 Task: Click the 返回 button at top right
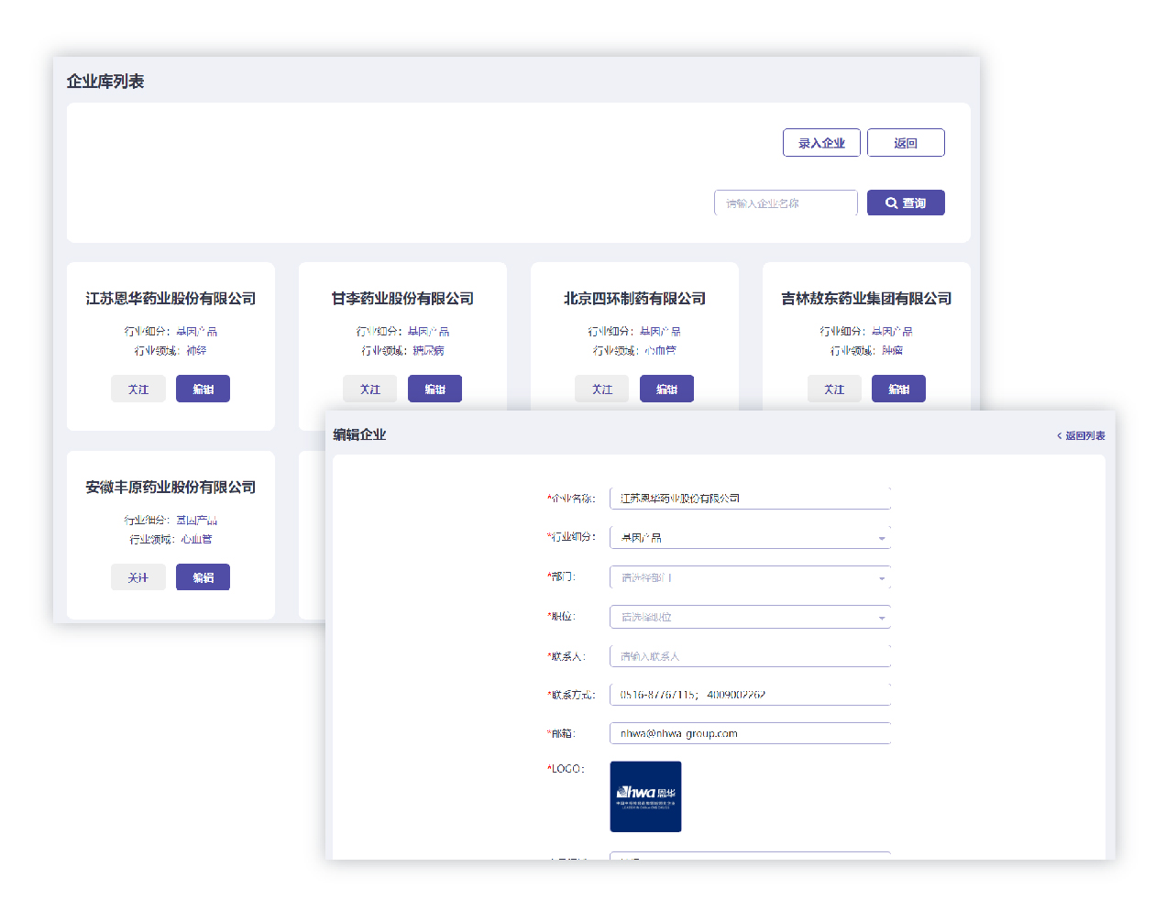tap(905, 143)
